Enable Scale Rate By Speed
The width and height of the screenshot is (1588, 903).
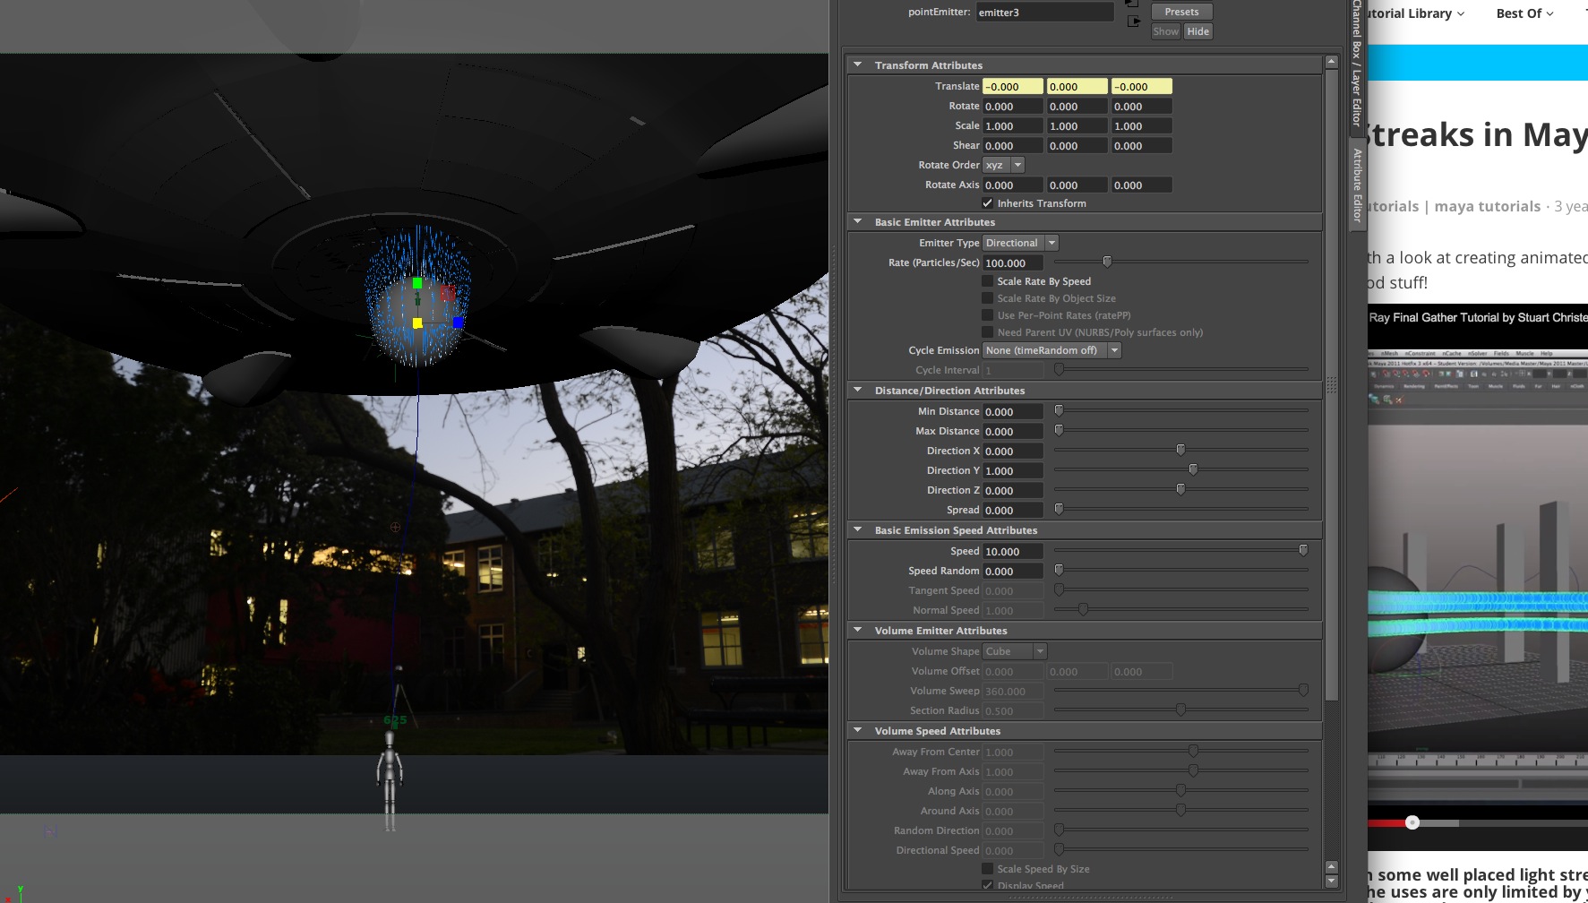click(988, 281)
